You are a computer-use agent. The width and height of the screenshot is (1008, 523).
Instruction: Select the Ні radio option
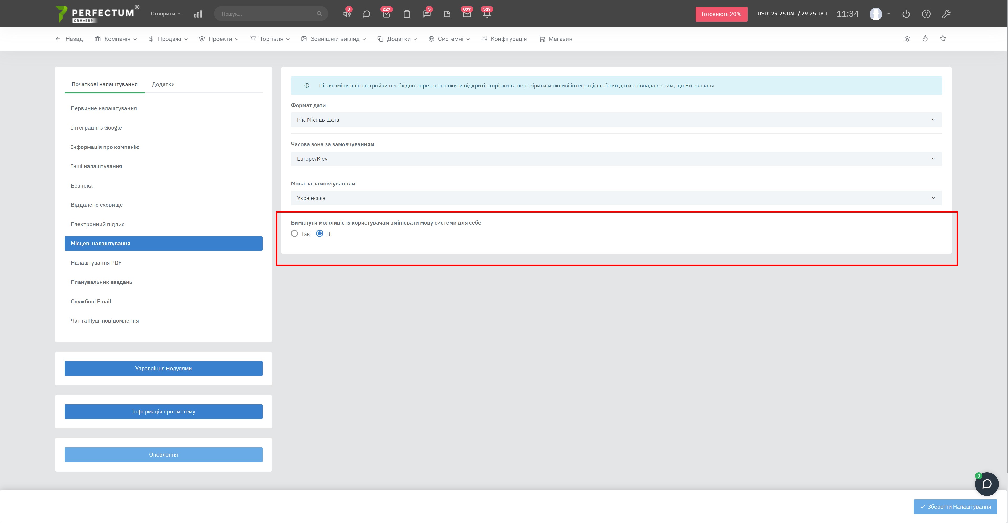(320, 234)
